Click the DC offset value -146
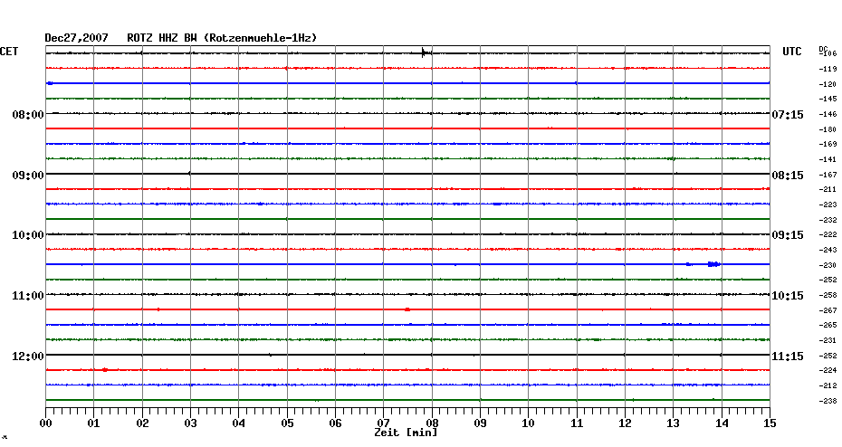 pyautogui.click(x=828, y=115)
